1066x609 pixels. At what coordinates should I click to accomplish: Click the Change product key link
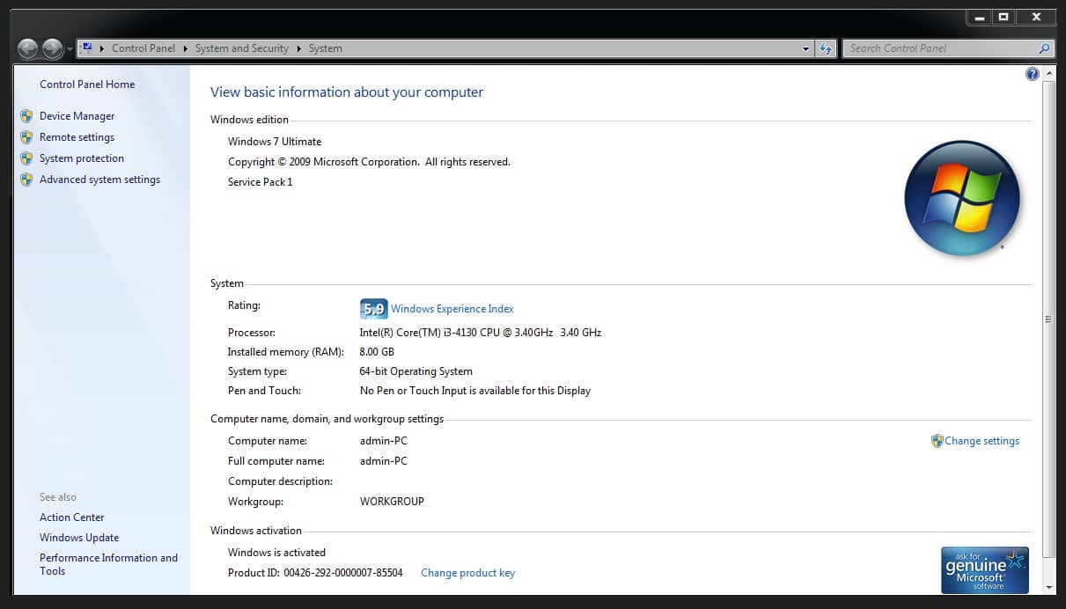[468, 573]
